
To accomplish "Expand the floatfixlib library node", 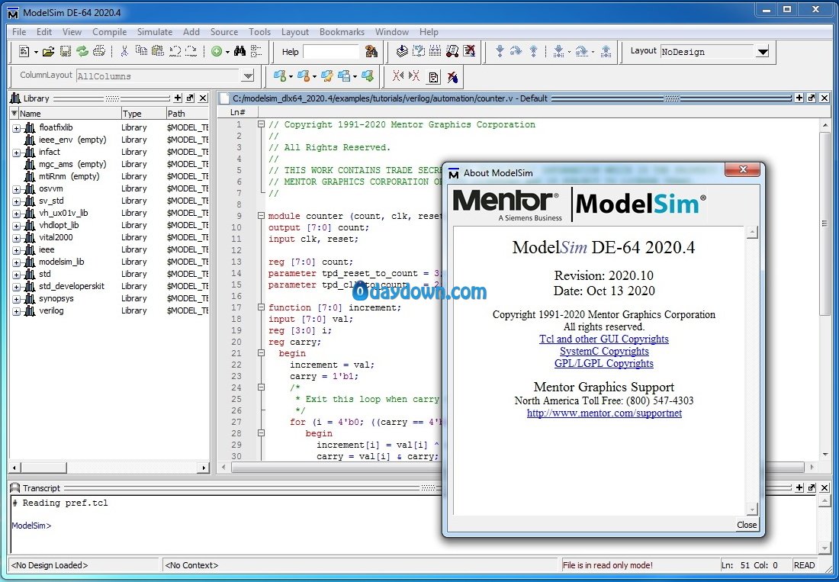I will (x=16, y=128).
